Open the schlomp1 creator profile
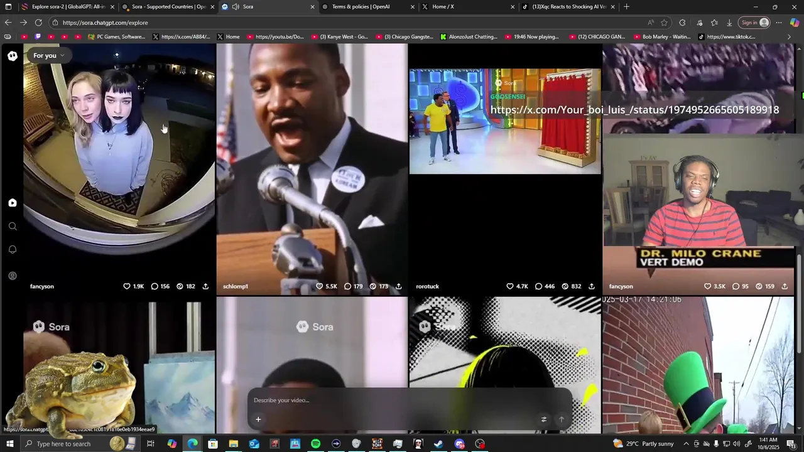804x452 pixels. click(236, 286)
